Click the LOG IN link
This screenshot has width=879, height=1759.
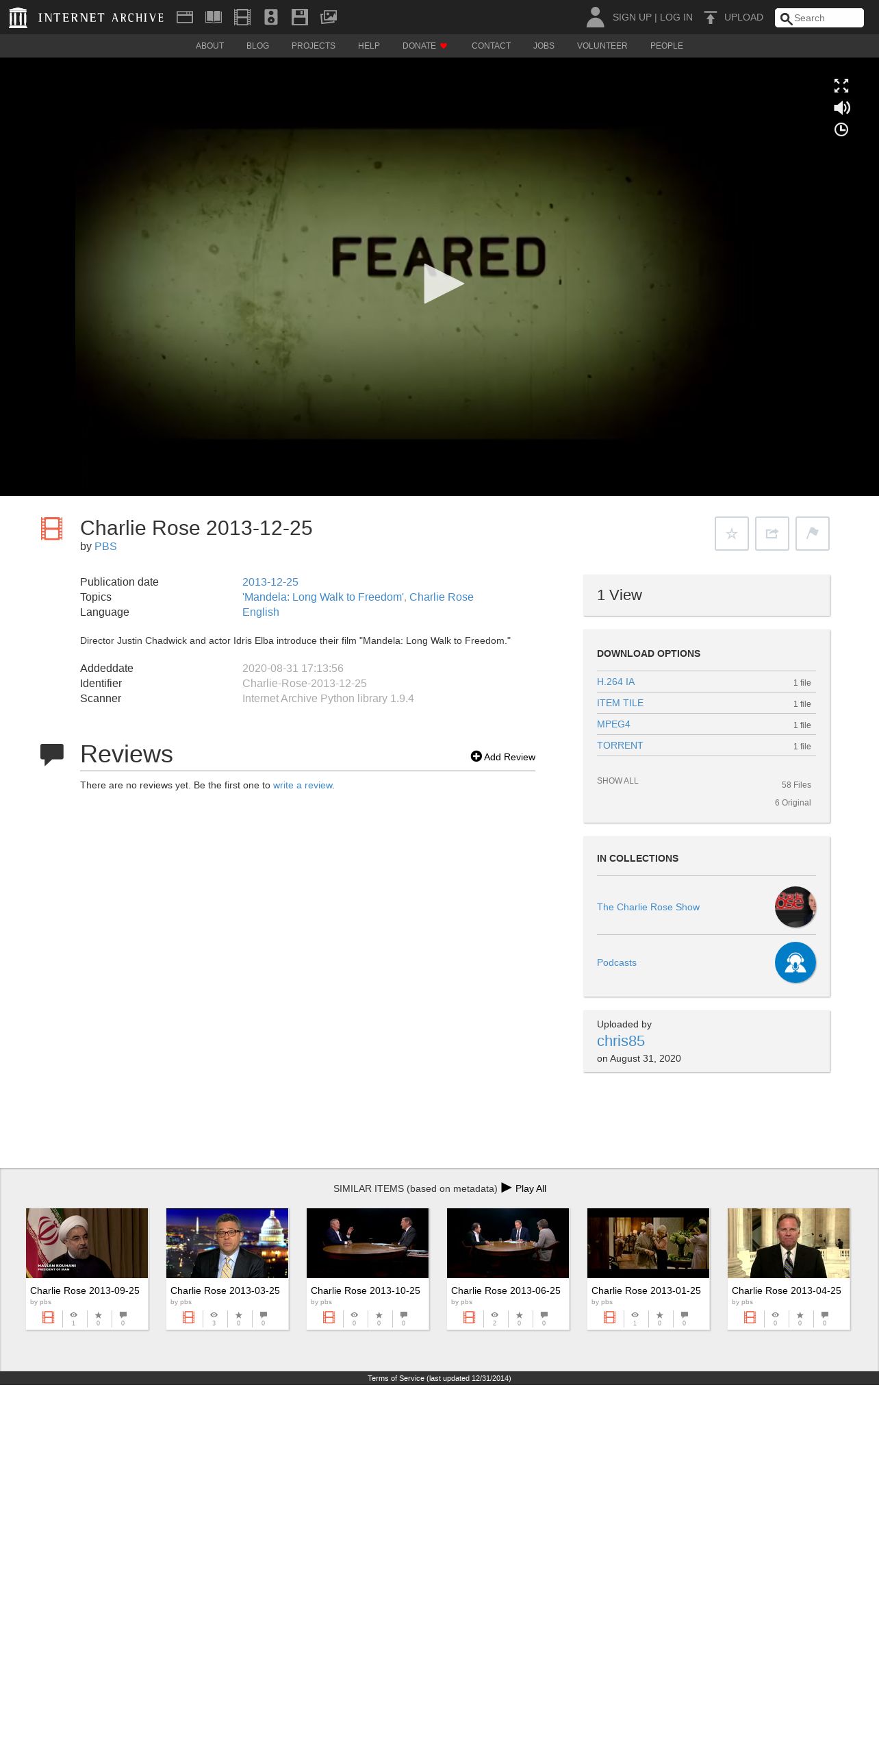(x=676, y=17)
